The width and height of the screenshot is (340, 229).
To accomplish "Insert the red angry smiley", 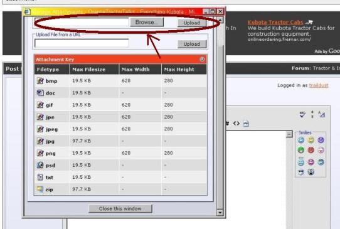I will tap(311, 150).
